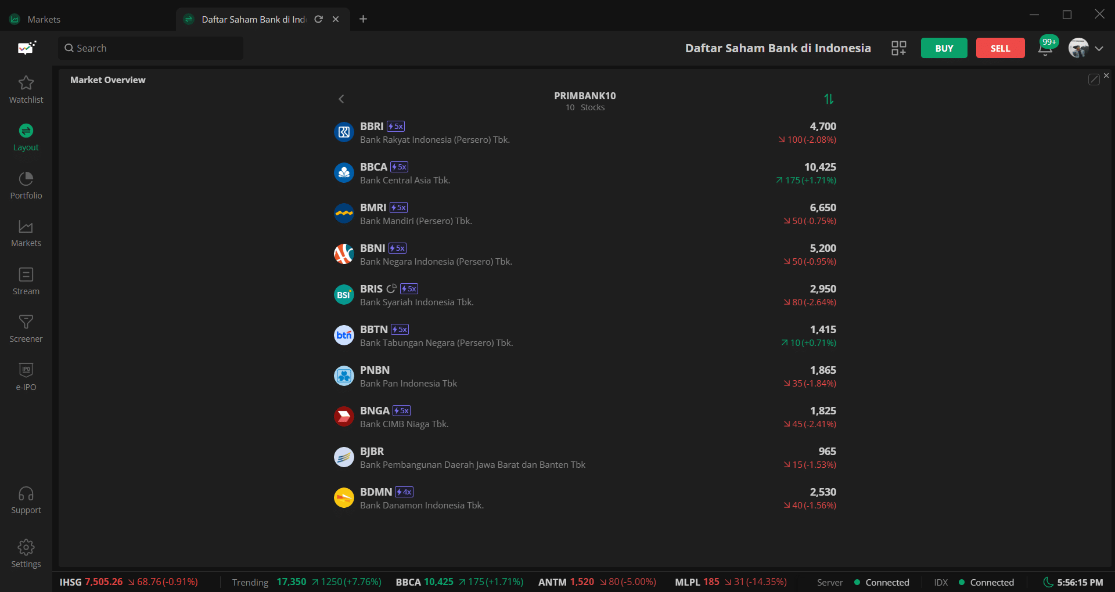The image size is (1115, 592).
Task: Open Portfolio pie chart icon
Action: (26, 179)
